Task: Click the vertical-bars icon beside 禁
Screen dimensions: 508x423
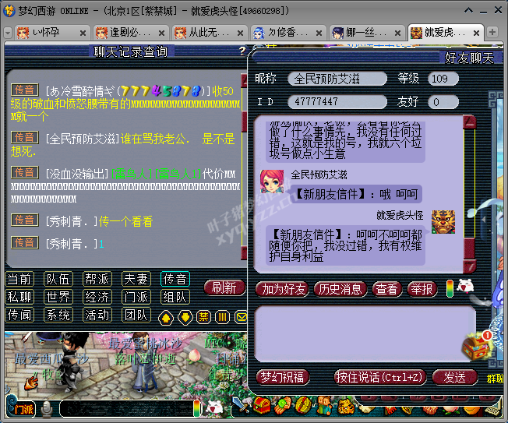Action: click(222, 317)
